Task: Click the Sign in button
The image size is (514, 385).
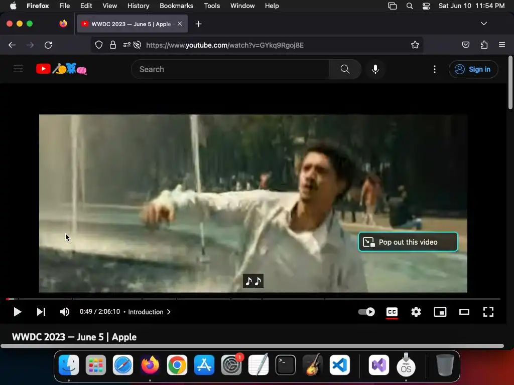Action: pos(473,69)
